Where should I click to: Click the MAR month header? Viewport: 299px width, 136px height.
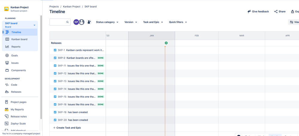coord(242,36)
